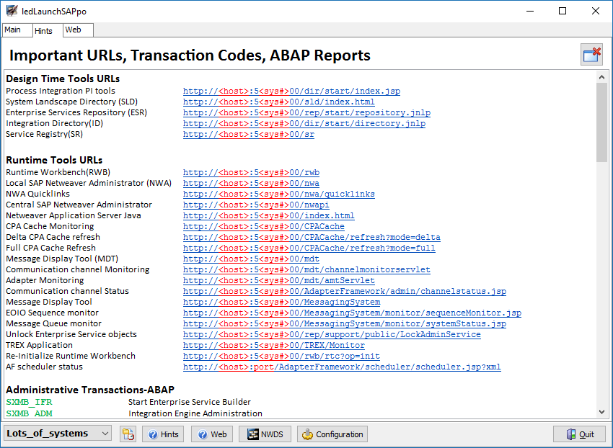Click the 'Unlock Enterprise Service objects' label
This screenshot has width=613, height=448.
pyautogui.click(x=71, y=334)
